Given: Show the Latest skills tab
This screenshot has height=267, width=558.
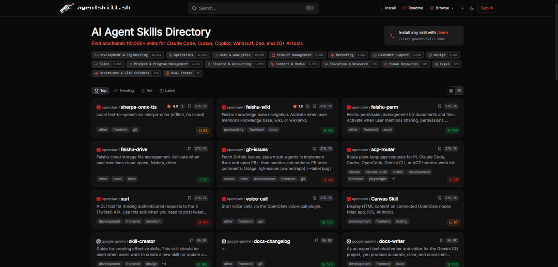Looking at the screenshot, I should 167,90.
